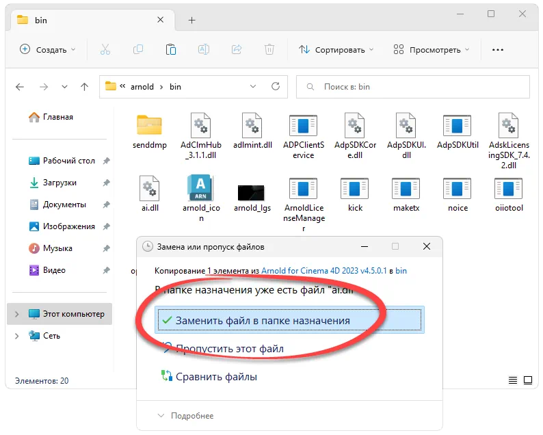Choose Сравнить файлы option
543x435 pixels.
209,376
